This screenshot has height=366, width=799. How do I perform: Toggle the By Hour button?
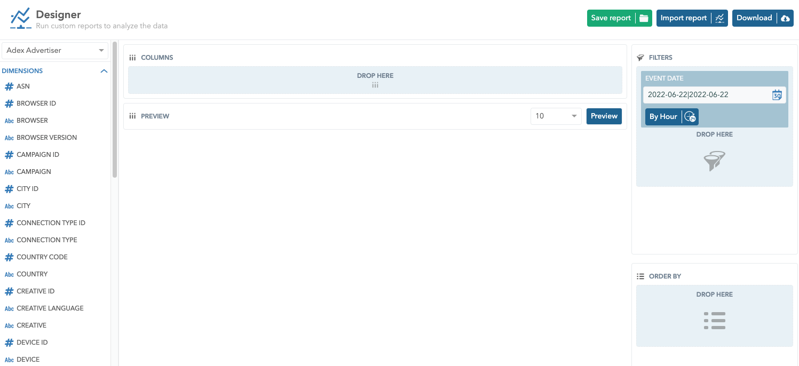[x=663, y=117]
